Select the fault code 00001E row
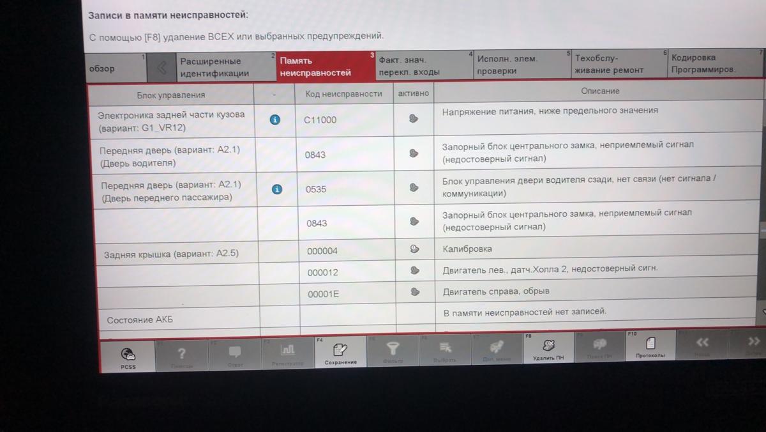This screenshot has width=766, height=432. click(323, 294)
